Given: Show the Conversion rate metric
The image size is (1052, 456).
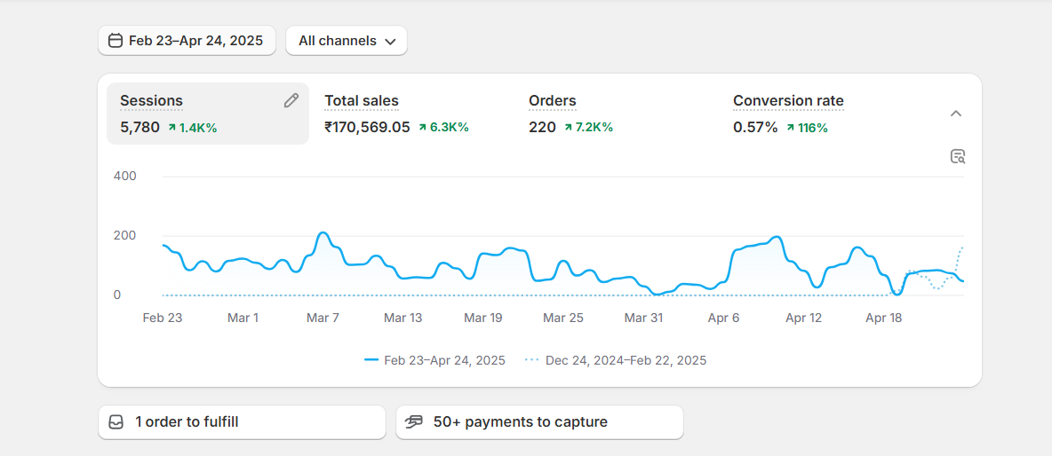Looking at the screenshot, I should (788, 101).
